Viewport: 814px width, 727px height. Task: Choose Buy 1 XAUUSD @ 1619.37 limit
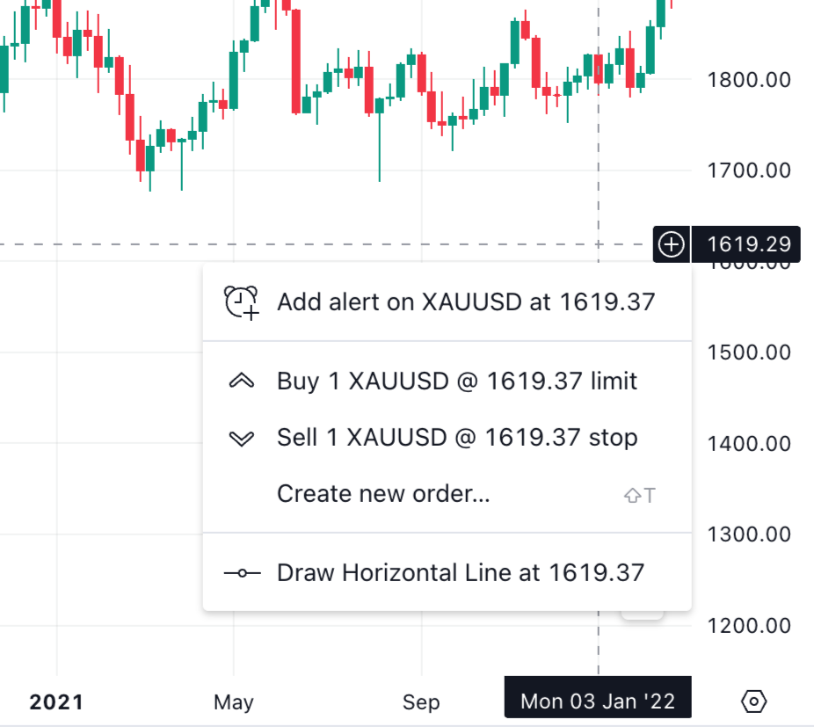point(457,382)
